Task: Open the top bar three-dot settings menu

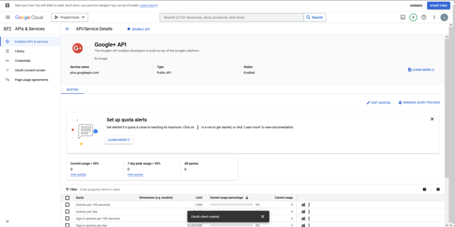Action: [x=434, y=18]
